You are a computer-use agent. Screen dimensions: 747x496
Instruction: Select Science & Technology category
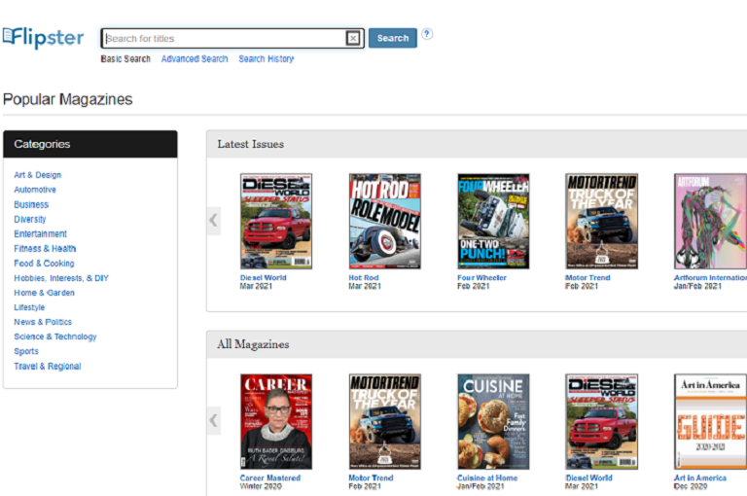[x=55, y=337]
